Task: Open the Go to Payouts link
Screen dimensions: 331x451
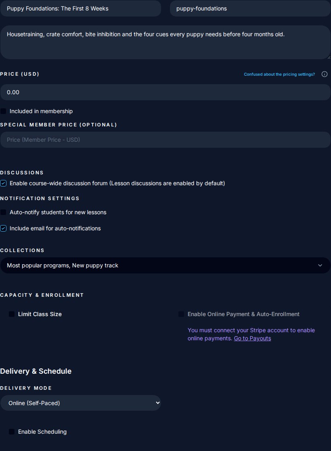Action: pyautogui.click(x=252, y=338)
